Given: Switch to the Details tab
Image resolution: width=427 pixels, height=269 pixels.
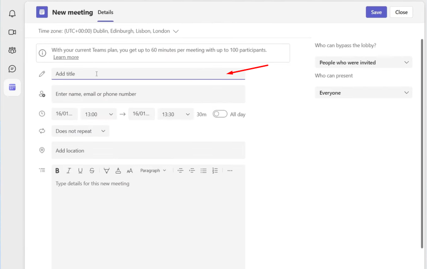Looking at the screenshot, I should pos(105,13).
